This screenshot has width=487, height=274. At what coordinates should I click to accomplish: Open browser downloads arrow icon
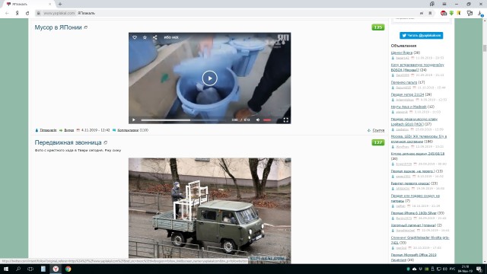[480, 13]
